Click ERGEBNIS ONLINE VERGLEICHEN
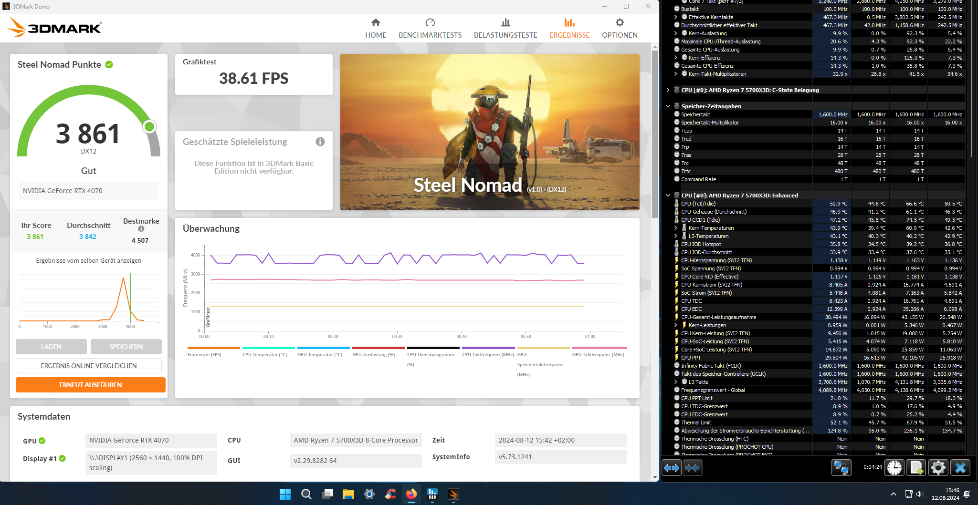The image size is (978, 505). (x=89, y=366)
